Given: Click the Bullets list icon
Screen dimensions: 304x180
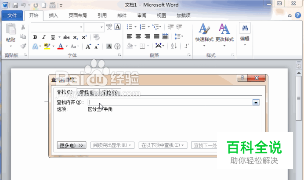Looking at the screenshot, I should pos(129,27).
